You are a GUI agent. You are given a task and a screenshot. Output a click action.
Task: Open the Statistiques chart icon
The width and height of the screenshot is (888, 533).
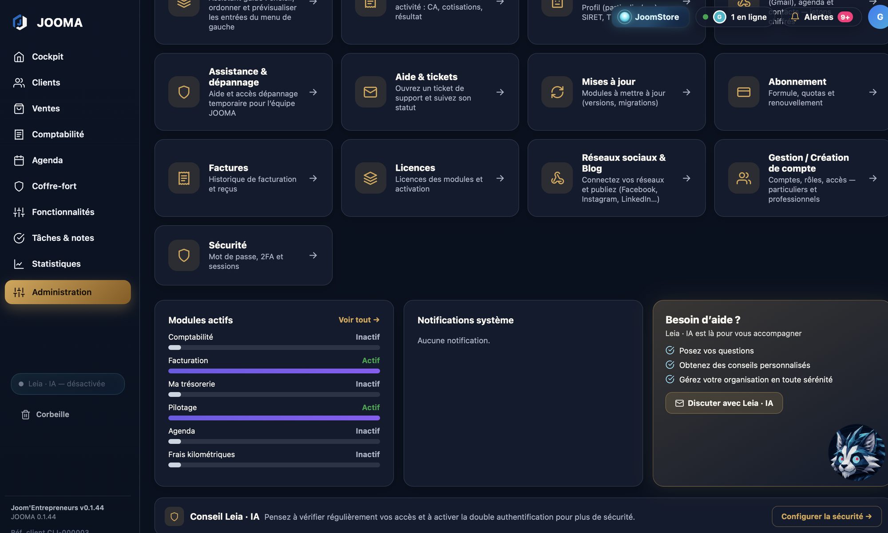(x=19, y=264)
